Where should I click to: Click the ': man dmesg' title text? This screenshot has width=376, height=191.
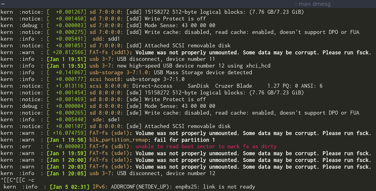[x=313, y=4]
